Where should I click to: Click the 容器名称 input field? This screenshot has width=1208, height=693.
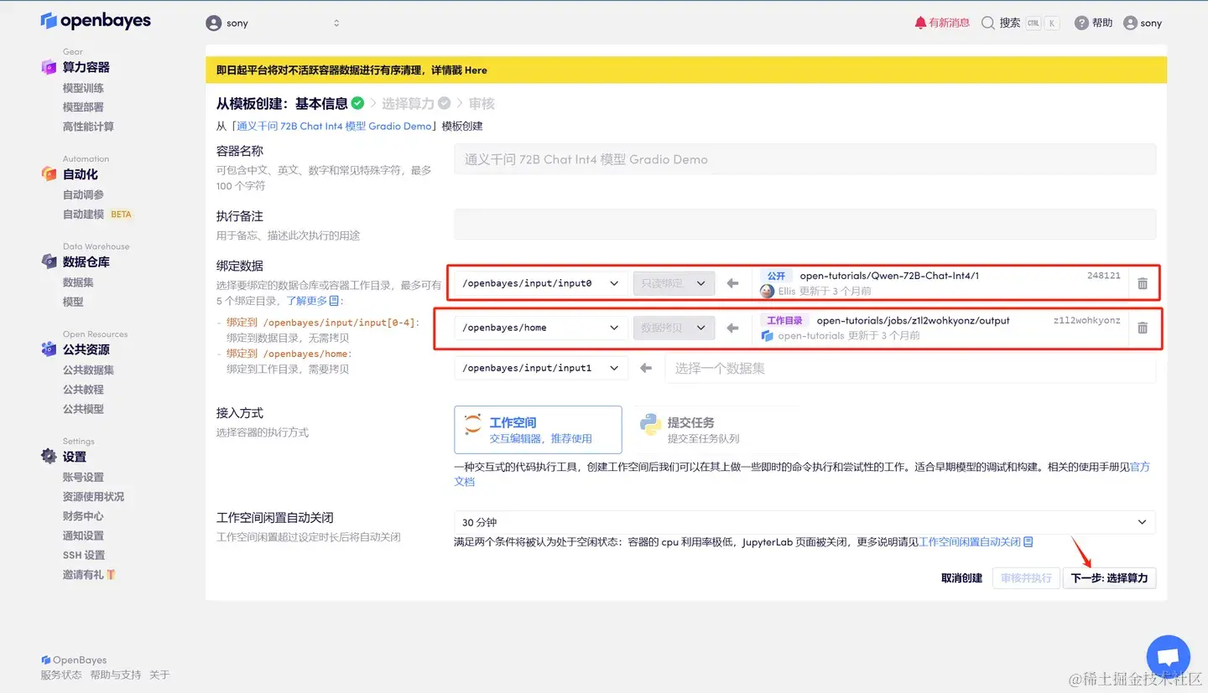click(804, 159)
